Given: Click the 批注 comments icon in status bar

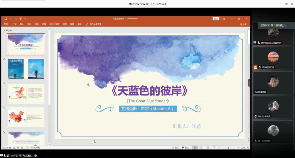Looking at the screenshot, I should (x=185, y=148).
